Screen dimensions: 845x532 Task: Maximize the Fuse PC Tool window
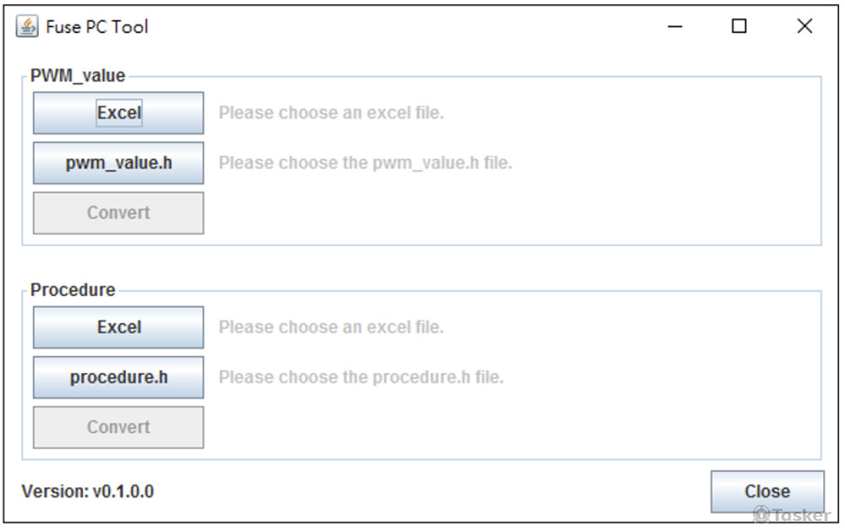(739, 26)
